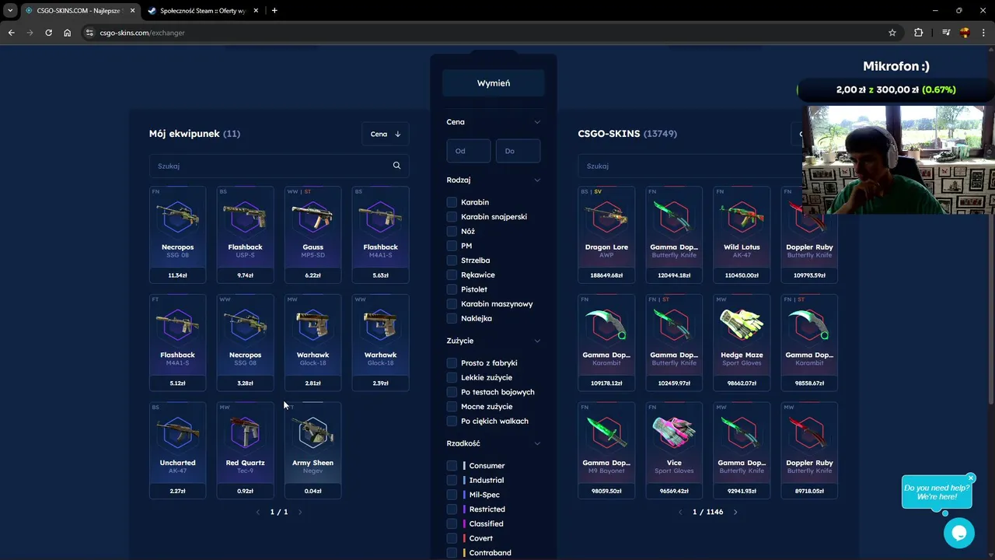Enable the Nóż filter checkbox
This screenshot has height=560, width=995.
(452, 231)
